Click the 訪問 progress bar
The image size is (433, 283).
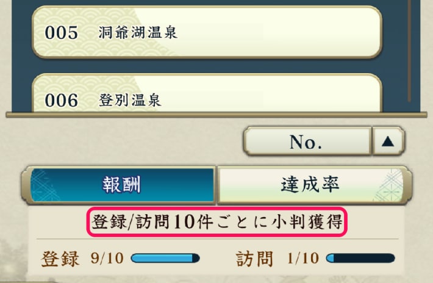(x=360, y=259)
